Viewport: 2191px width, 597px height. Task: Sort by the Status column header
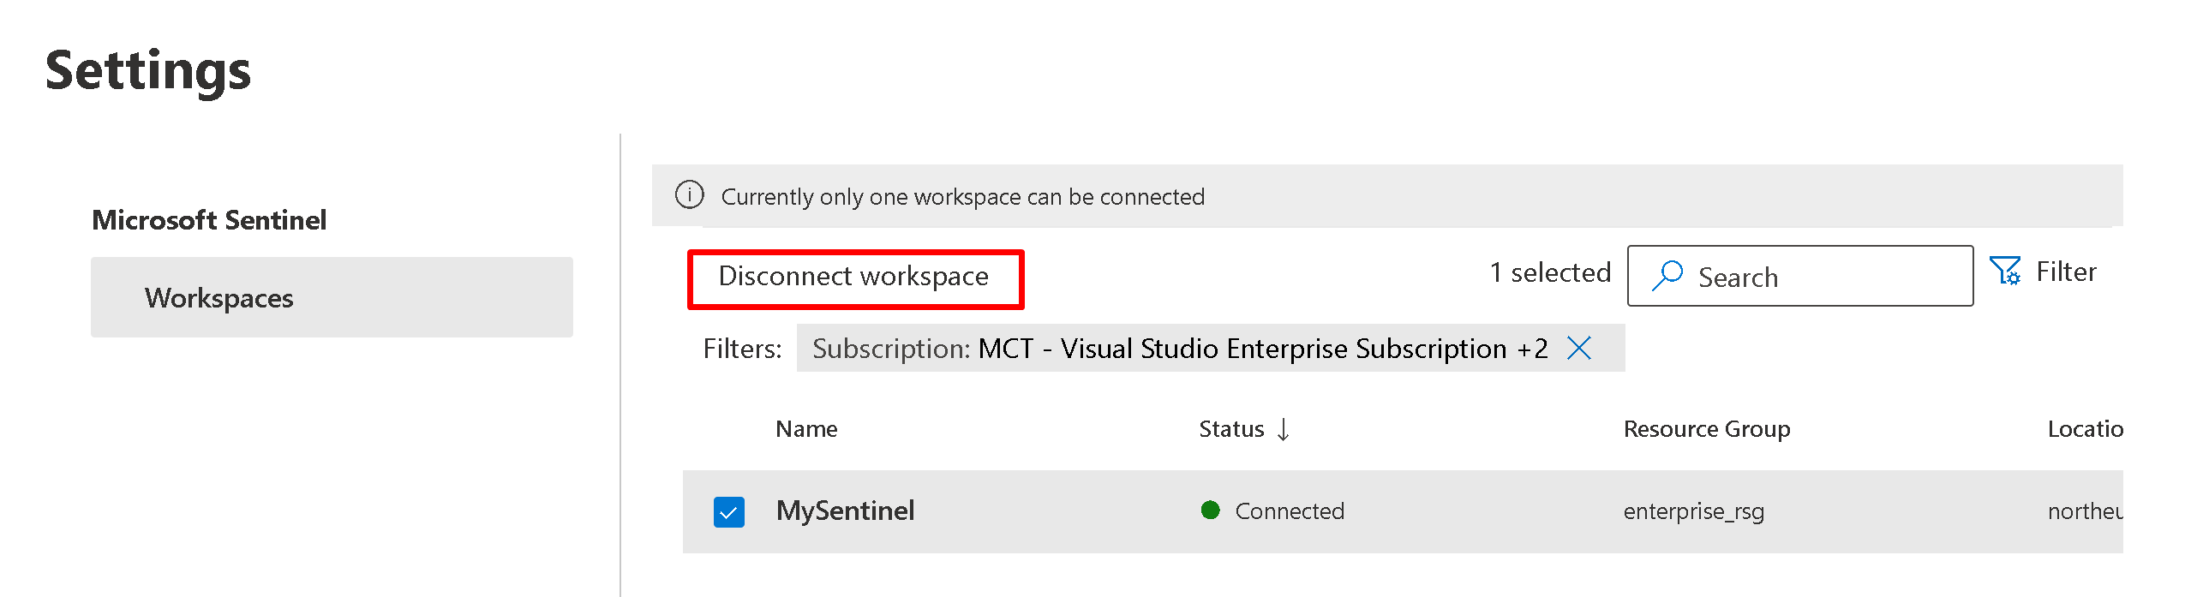(1230, 429)
